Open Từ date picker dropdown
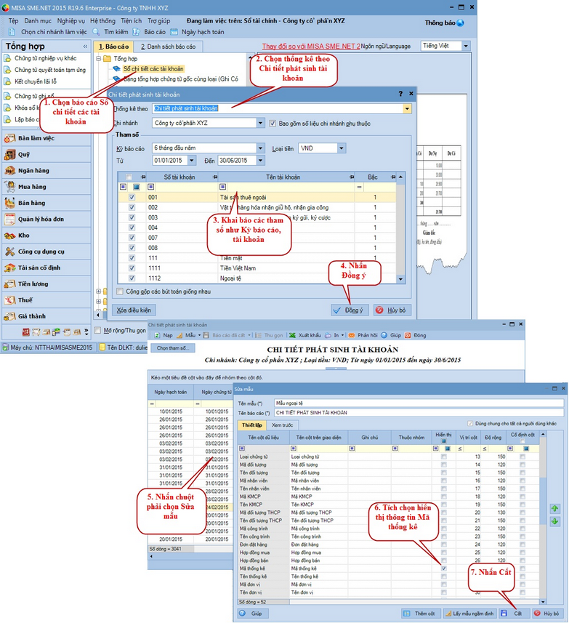Viewport: 569px width, 623px height. pos(192,161)
